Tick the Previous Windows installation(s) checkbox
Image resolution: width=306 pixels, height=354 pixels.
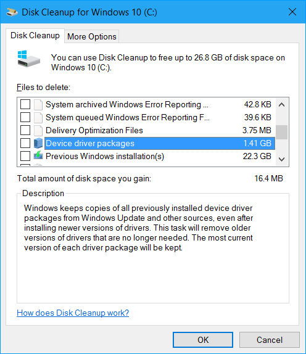(x=25, y=156)
